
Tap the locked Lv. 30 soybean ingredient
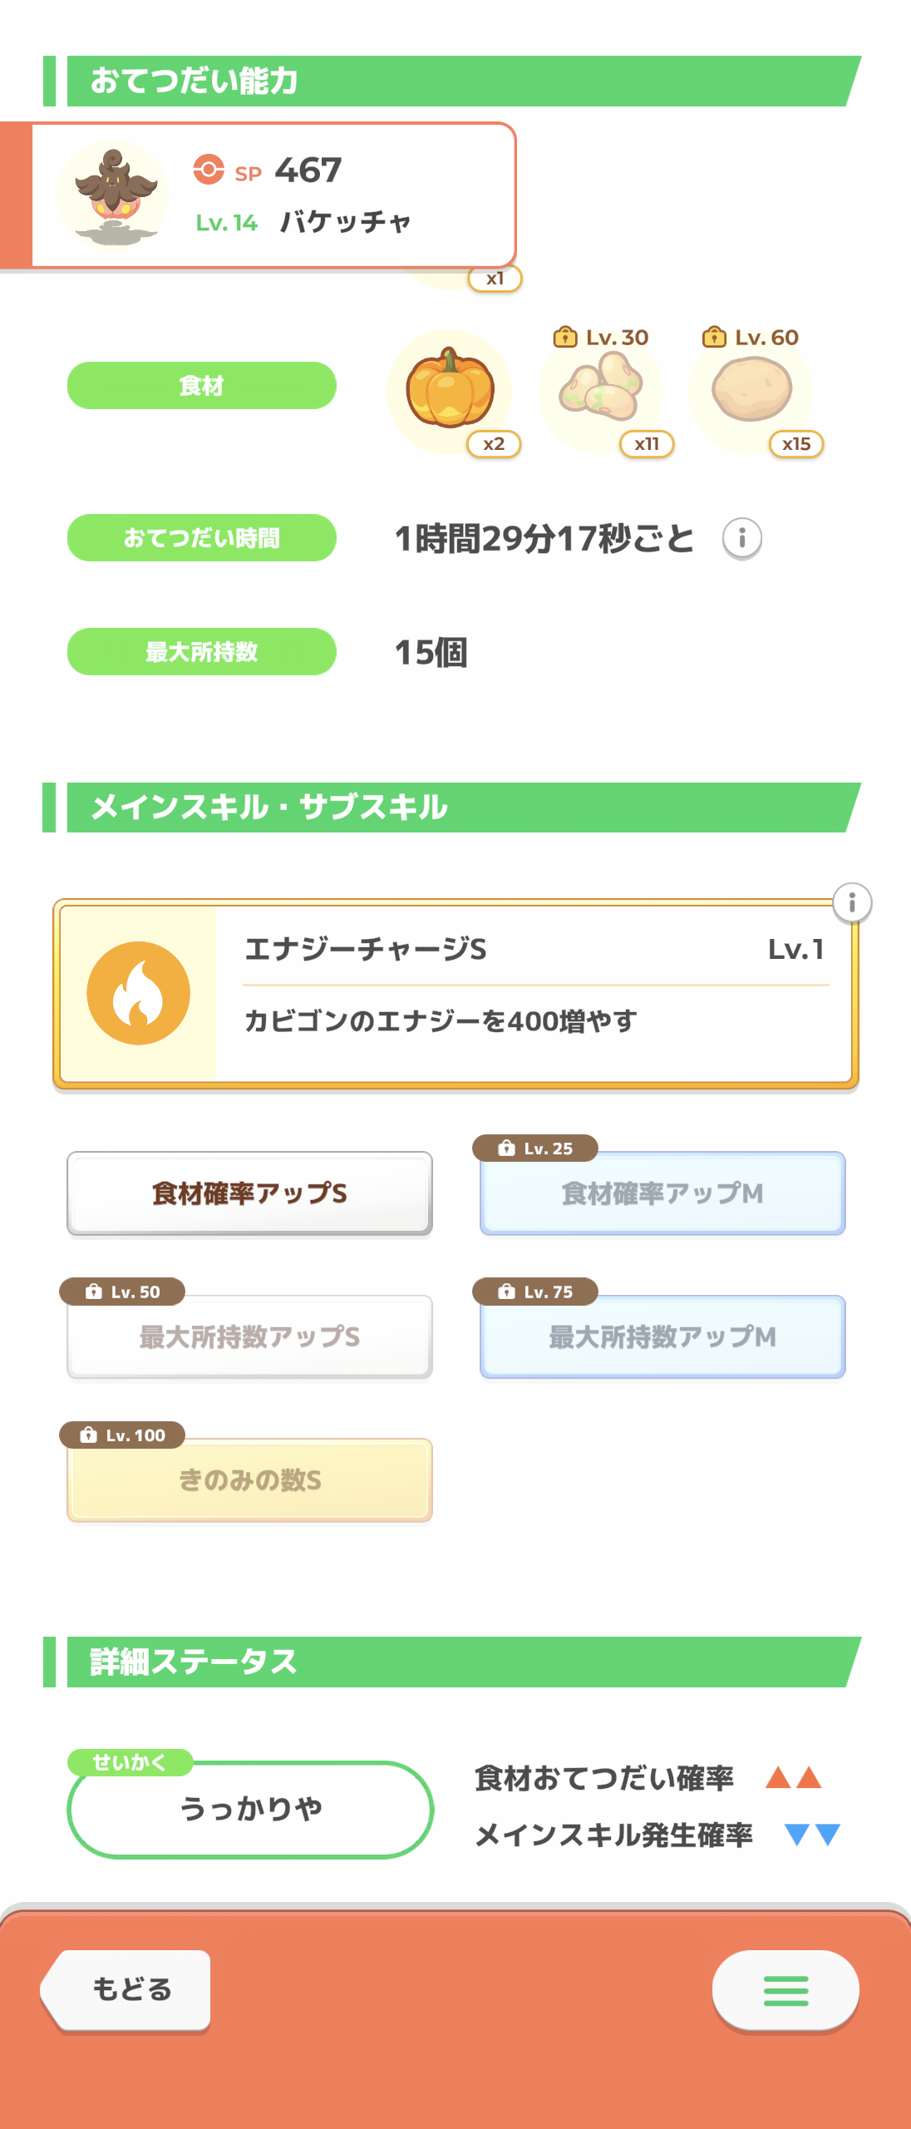(x=600, y=389)
